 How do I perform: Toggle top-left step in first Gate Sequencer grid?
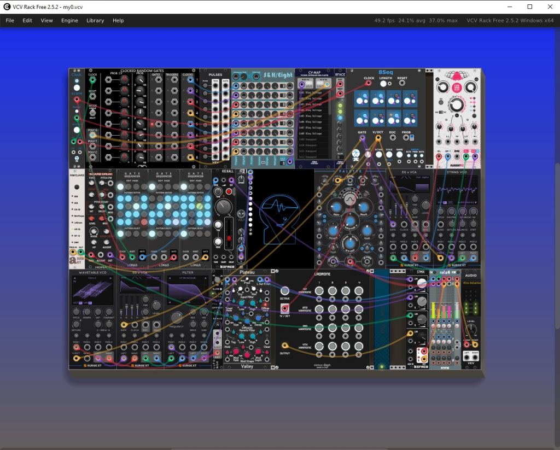pos(120,198)
